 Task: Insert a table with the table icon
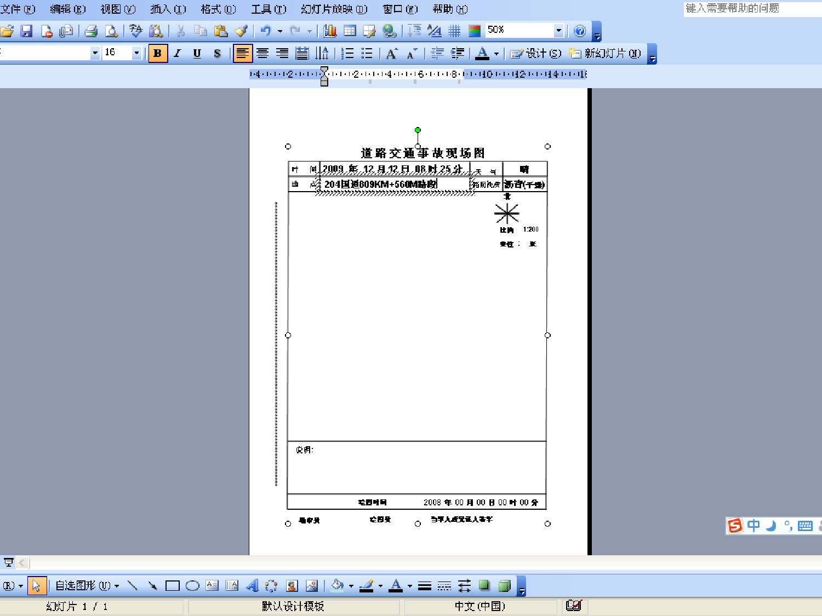coord(350,31)
